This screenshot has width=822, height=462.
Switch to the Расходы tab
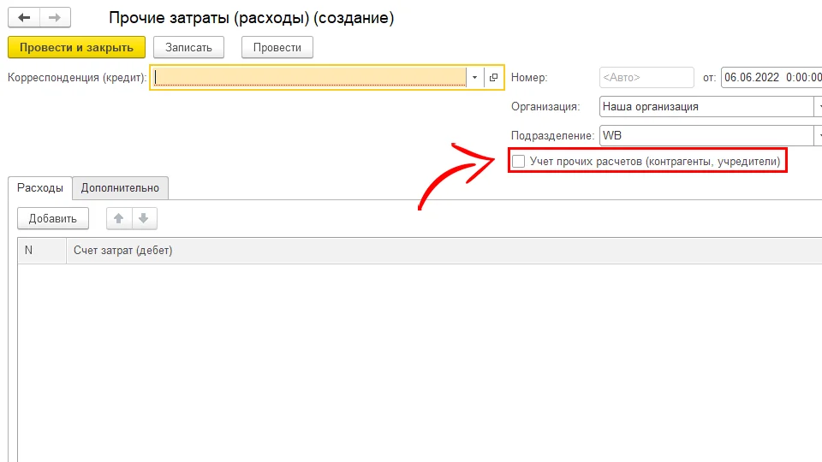click(40, 188)
